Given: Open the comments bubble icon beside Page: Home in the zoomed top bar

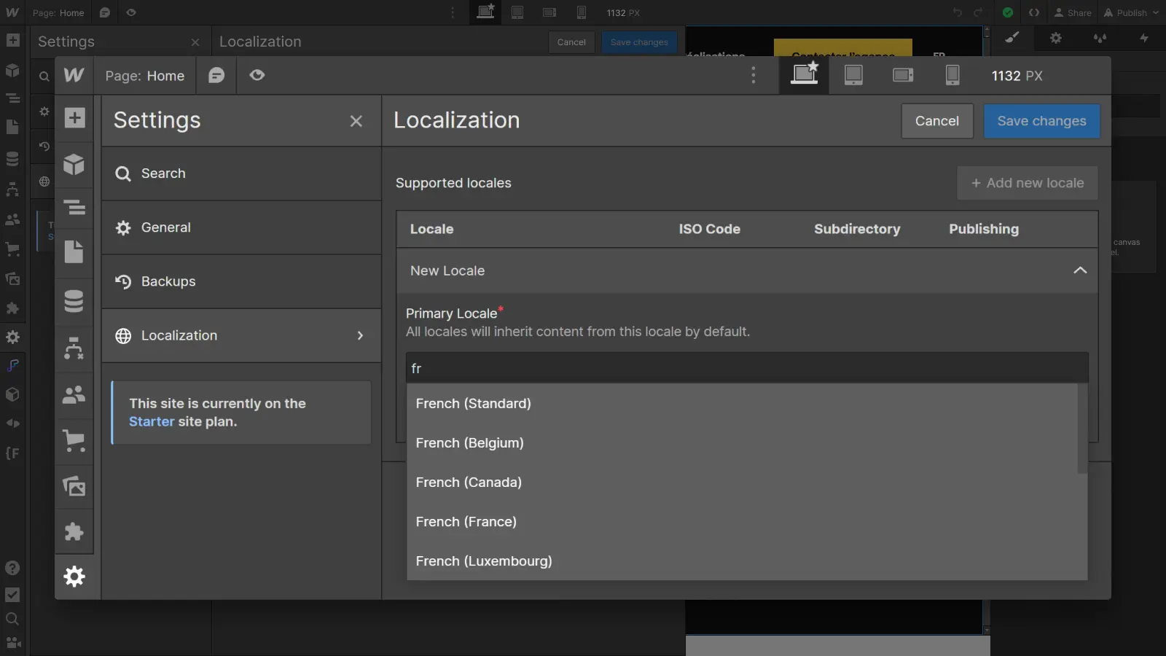Looking at the screenshot, I should [x=216, y=75].
